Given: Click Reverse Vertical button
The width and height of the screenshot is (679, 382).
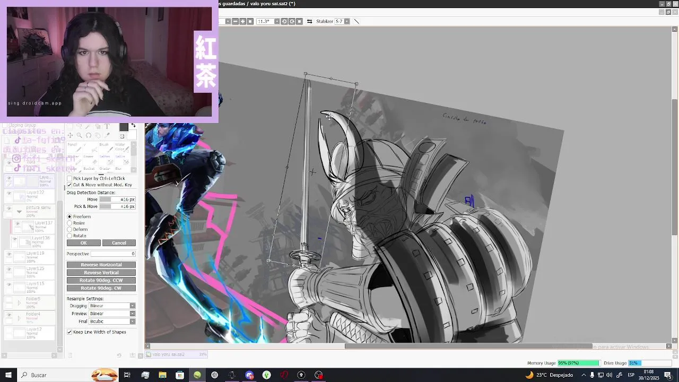Looking at the screenshot, I should [x=101, y=273].
